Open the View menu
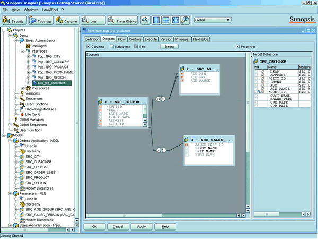 15,10
